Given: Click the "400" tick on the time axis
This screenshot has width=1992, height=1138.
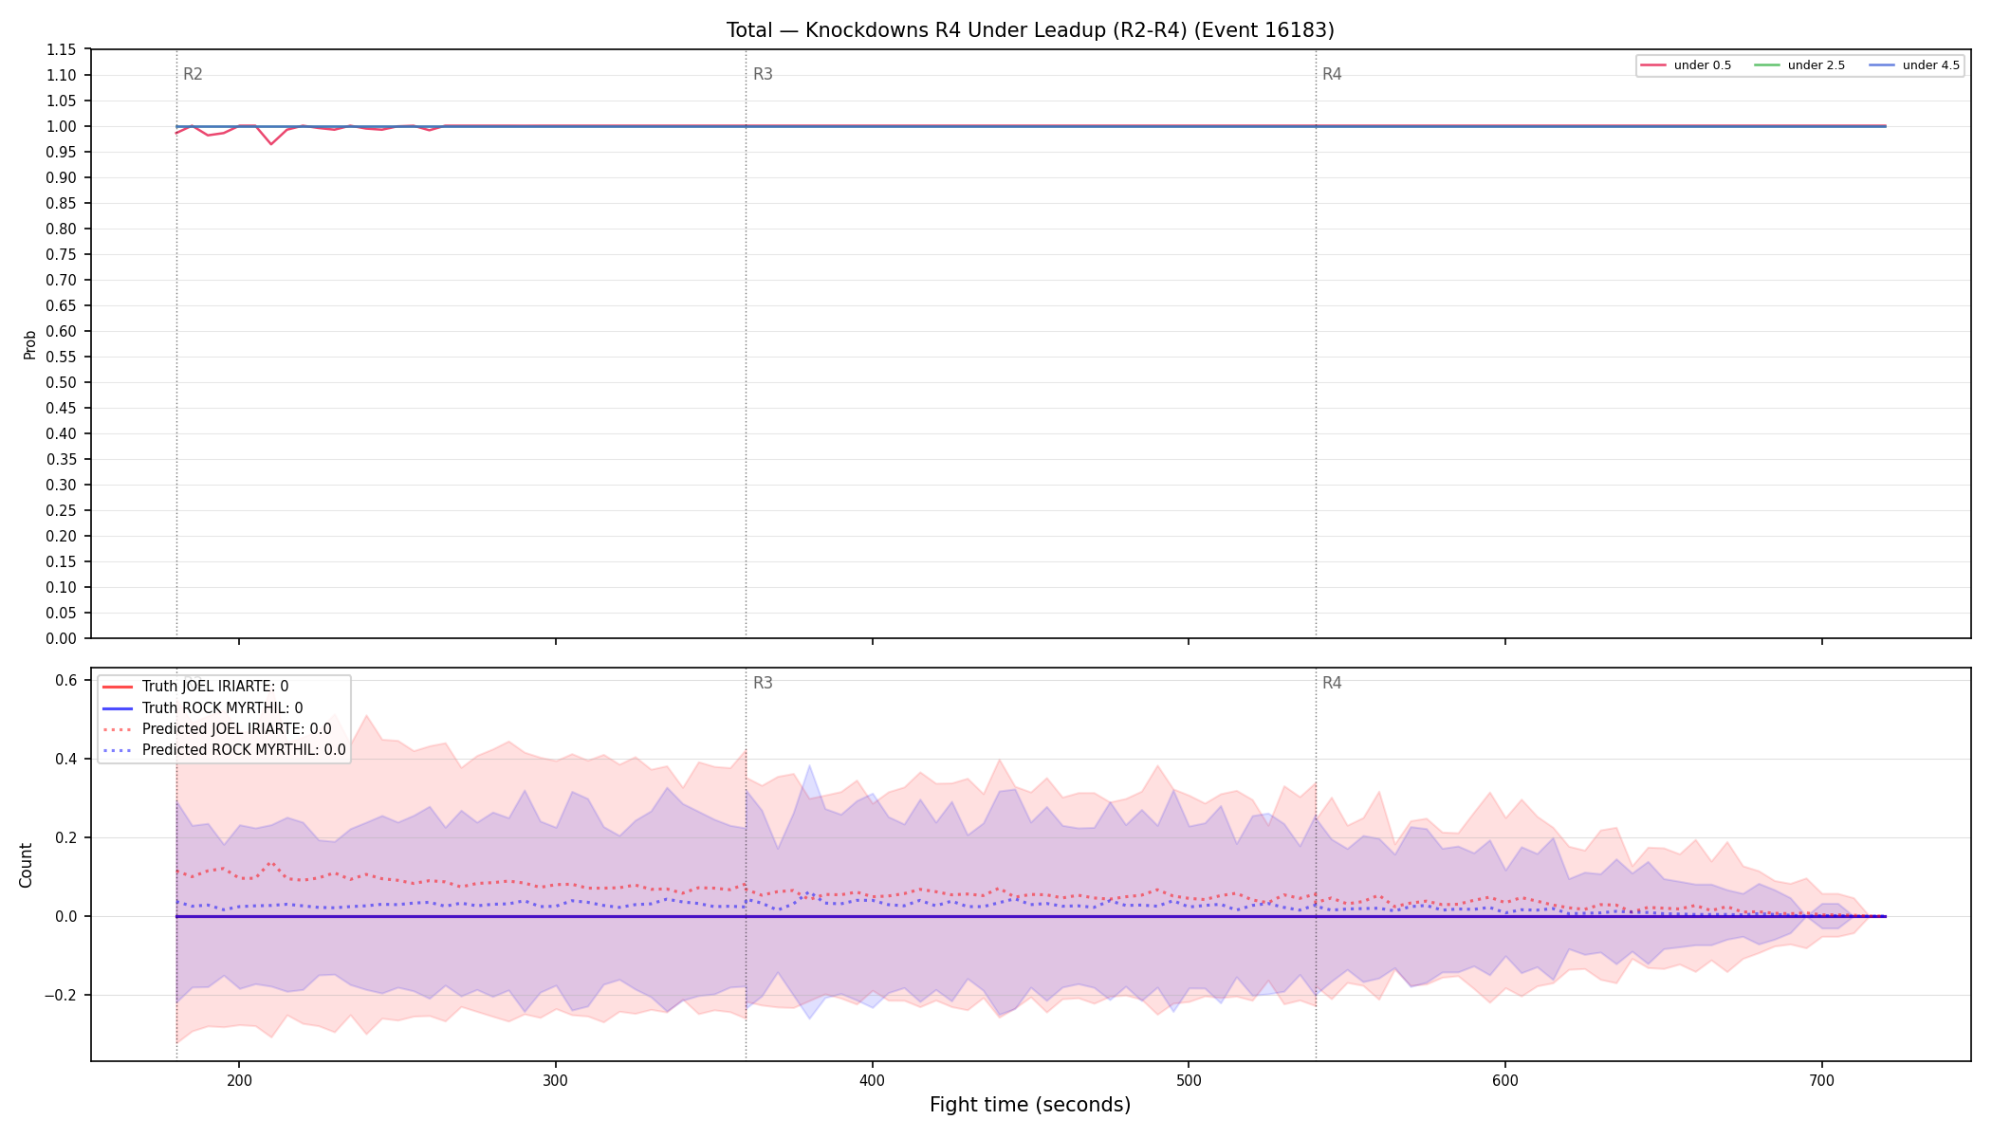Looking at the screenshot, I should [x=873, y=1080].
